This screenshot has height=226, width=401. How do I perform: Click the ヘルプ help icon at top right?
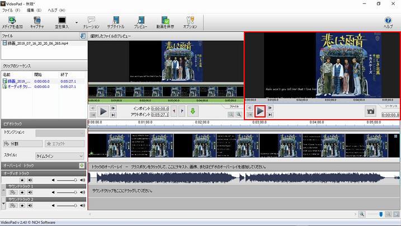(x=388, y=22)
